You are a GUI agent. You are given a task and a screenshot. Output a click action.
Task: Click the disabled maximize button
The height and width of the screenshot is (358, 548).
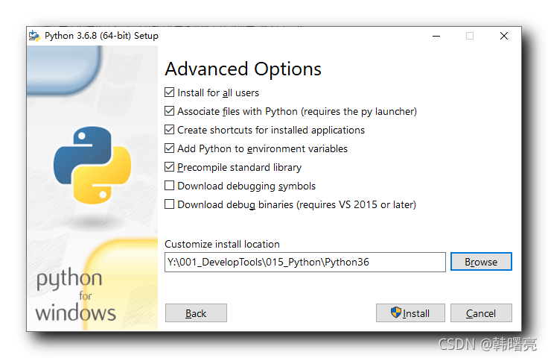(x=470, y=36)
